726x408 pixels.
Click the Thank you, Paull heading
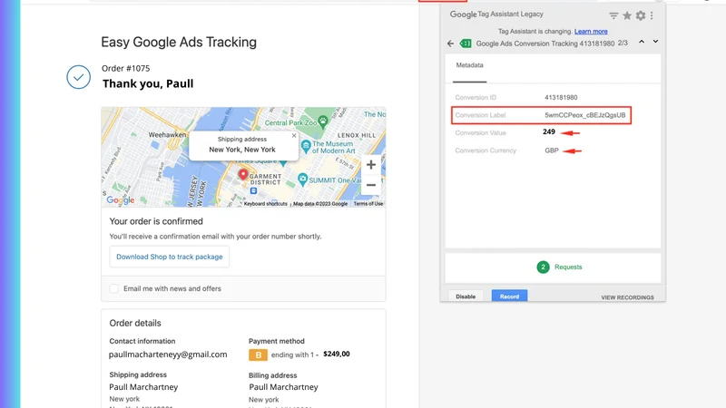tap(148, 83)
